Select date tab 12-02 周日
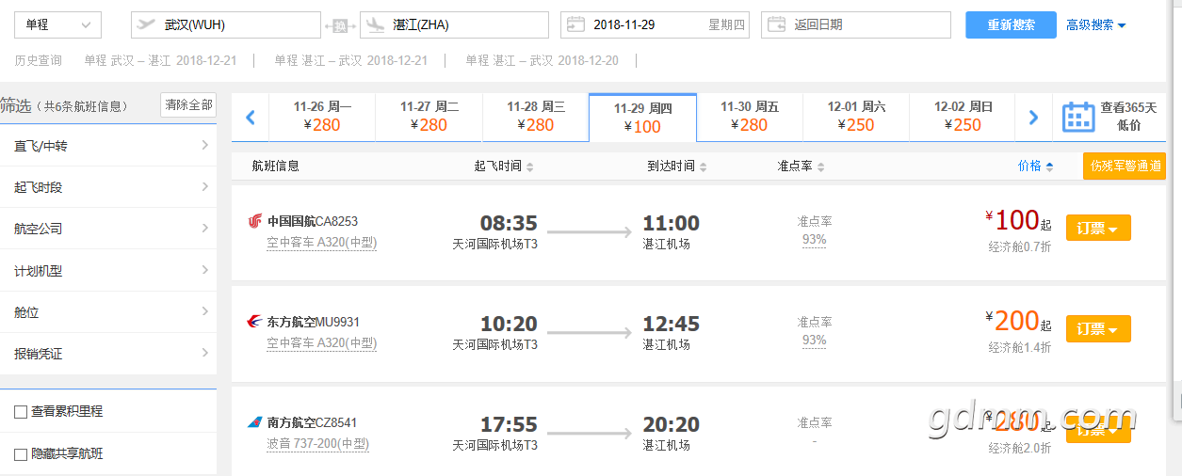This screenshot has width=1182, height=476. pos(963,117)
